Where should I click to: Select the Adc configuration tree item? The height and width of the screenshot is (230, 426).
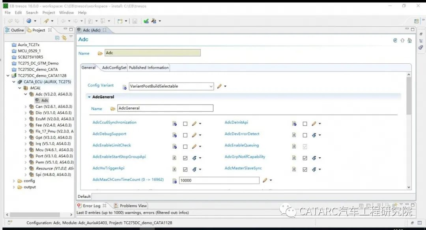(42, 101)
